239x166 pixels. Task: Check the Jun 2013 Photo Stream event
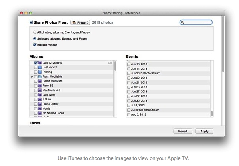[x=129, y=73]
